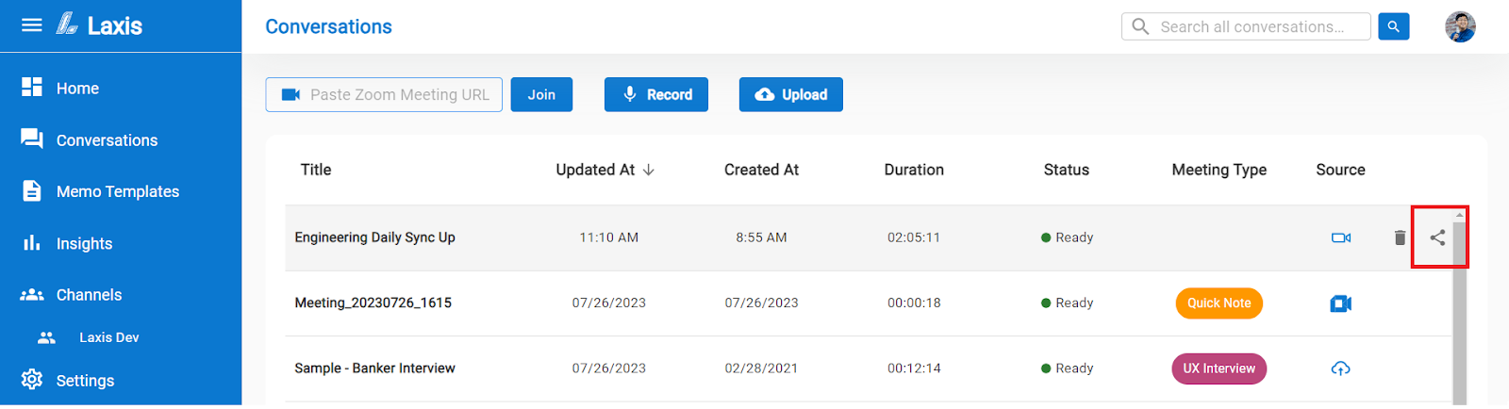Open the Meeting_20230726_1615 conversation
Viewport: 1509px width, 409px height.
tap(373, 303)
